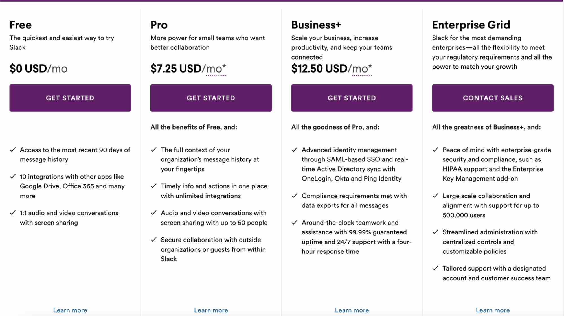Click Contact Sales for Enterprise Grid
The image size is (564, 316).
[x=492, y=98]
